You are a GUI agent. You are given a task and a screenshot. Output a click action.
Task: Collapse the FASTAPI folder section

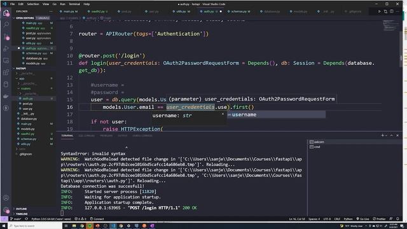pyautogui.click(x=34, y=68)
